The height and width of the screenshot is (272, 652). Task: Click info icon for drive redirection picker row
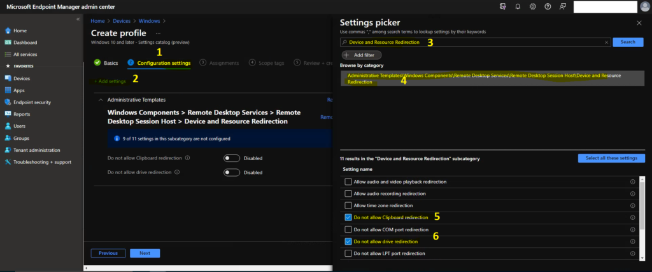[632, 241]
